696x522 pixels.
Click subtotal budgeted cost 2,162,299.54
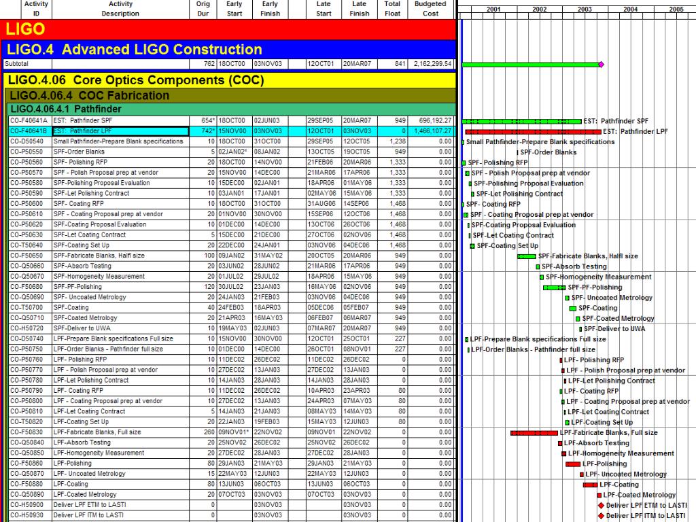click(433, 63)
